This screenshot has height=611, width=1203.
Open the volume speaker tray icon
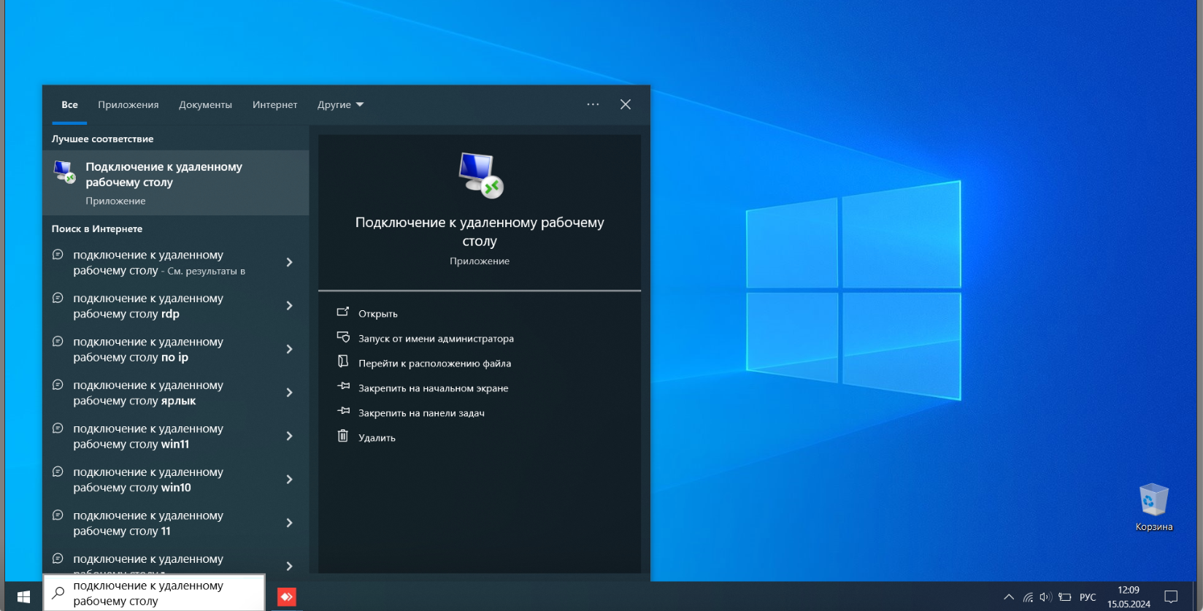click(1045, 597)
